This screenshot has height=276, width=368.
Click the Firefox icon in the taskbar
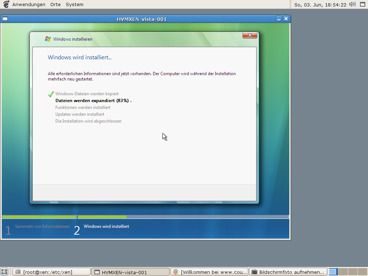point(175,272)
